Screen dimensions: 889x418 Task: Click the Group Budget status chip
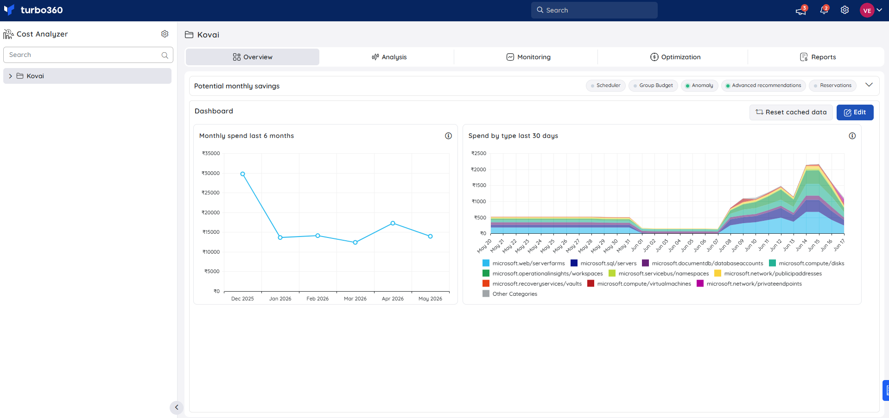(653, 86)
